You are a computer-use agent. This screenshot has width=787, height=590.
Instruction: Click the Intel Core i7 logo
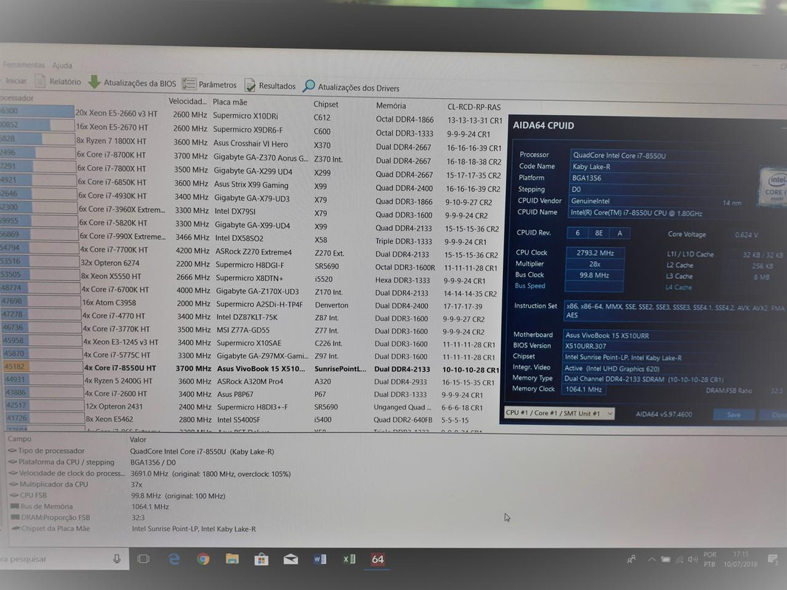(774, 187)
